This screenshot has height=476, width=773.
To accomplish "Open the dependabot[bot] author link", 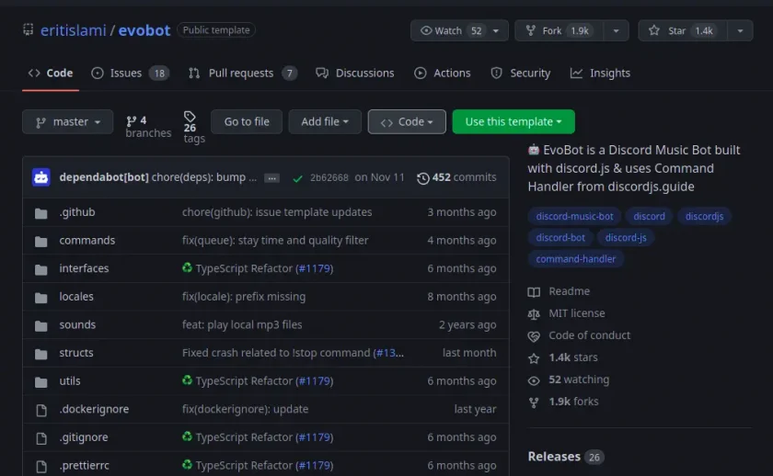I will click(x=103, y=177).
